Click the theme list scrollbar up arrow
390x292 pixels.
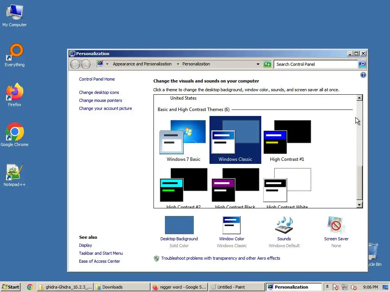click(x=359, y=98)
